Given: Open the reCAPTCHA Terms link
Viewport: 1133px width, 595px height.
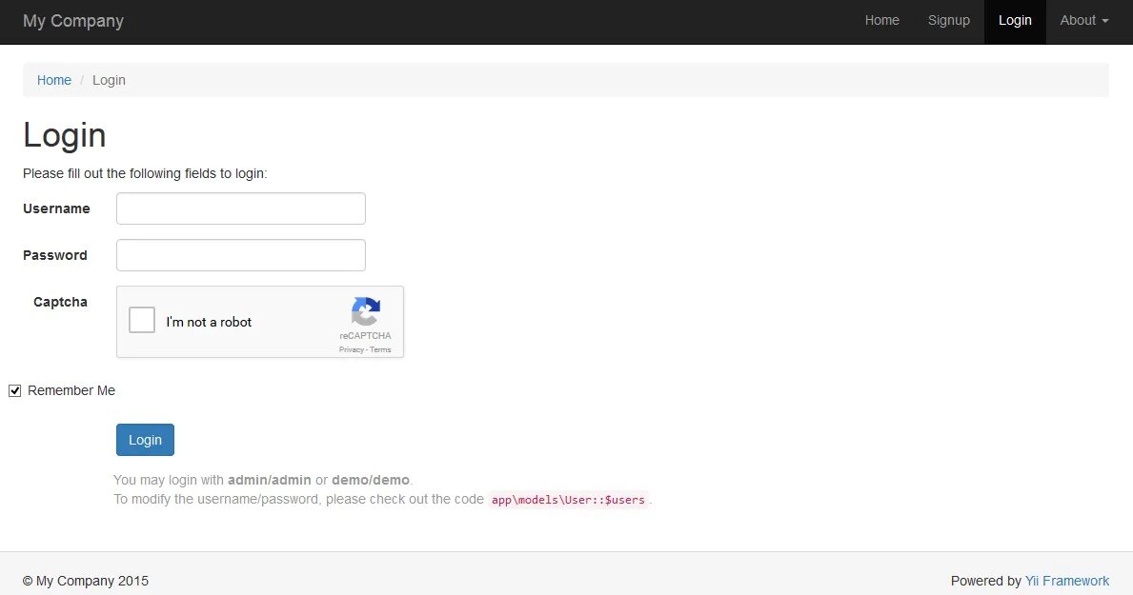Looking at the screenshot, I should [380, 349].
